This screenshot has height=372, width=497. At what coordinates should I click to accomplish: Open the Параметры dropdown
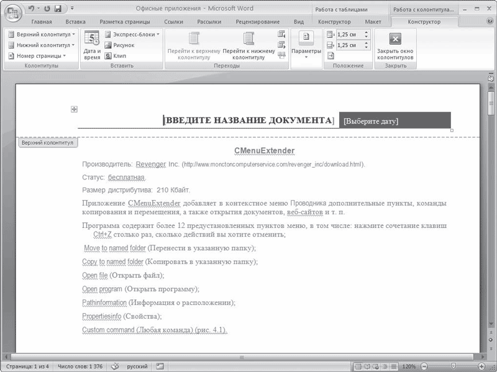(306, 45)
